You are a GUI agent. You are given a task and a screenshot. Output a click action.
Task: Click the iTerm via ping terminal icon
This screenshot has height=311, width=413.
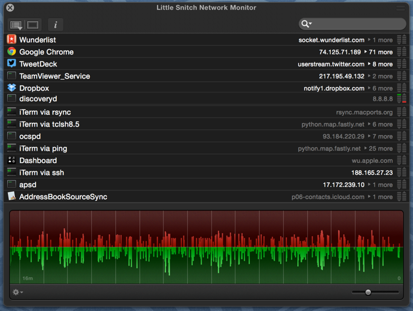[x=11, y=148]
